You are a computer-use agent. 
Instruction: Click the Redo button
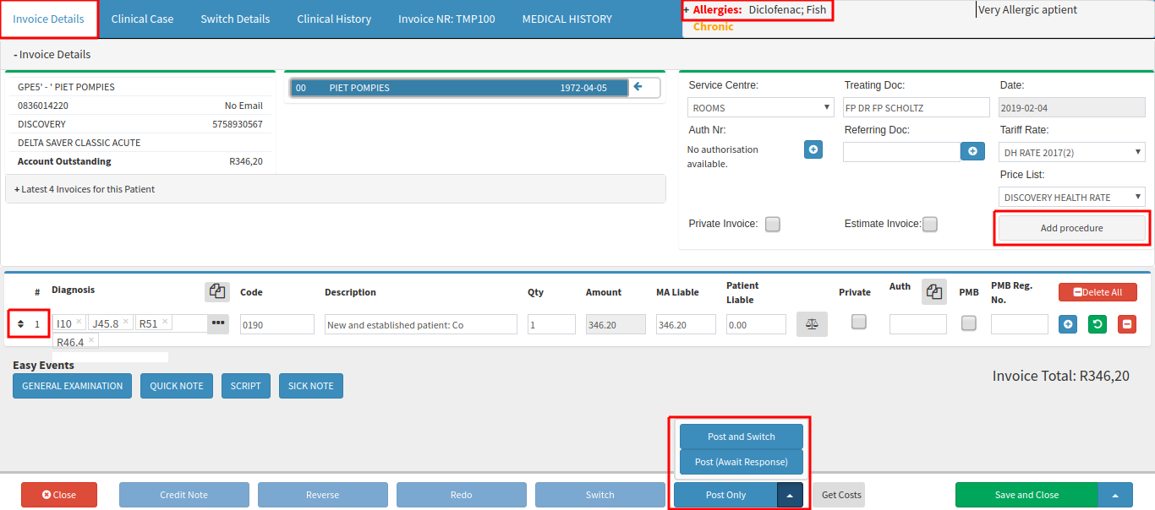click(x=462, y=495)
